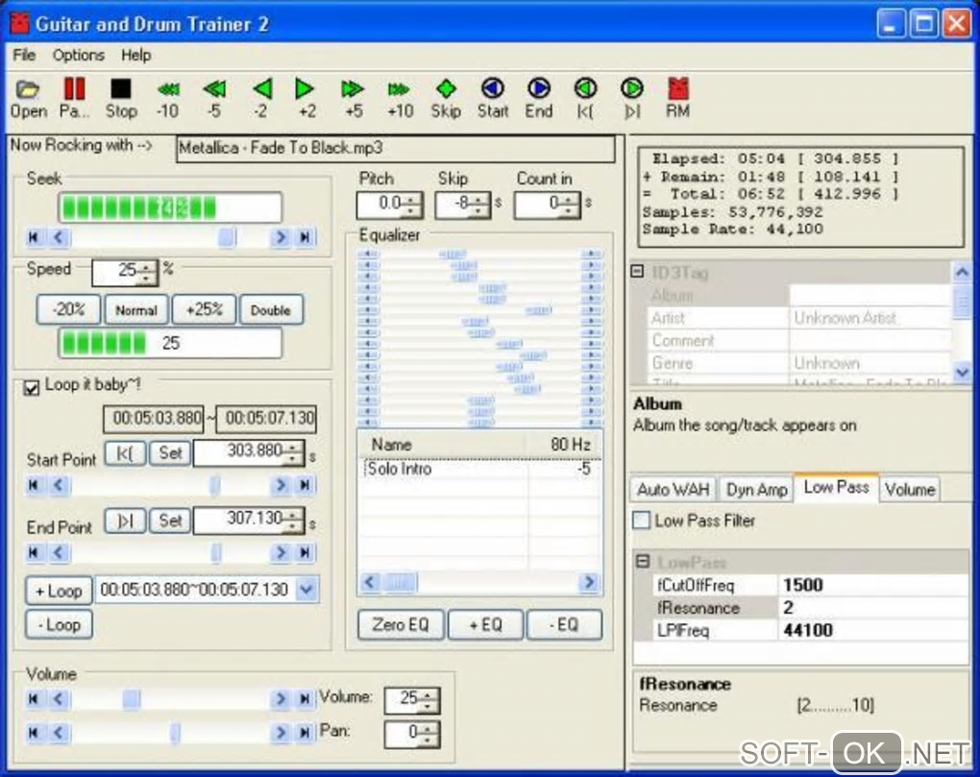Set speed with the -20% button
980x777 pixels.
click(x=68, y=310)
